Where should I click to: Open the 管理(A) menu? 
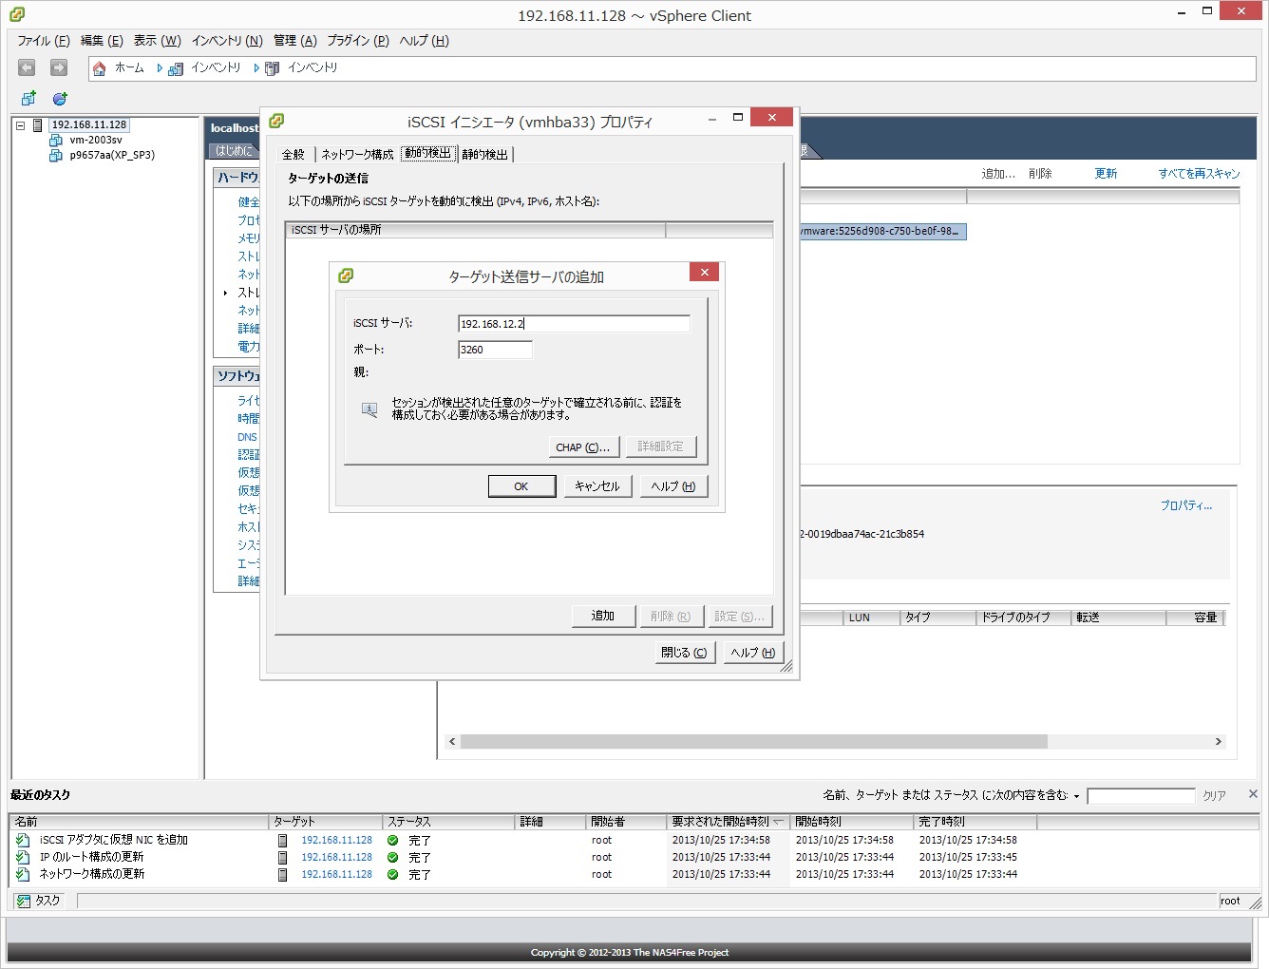click(x=295, y=41)
